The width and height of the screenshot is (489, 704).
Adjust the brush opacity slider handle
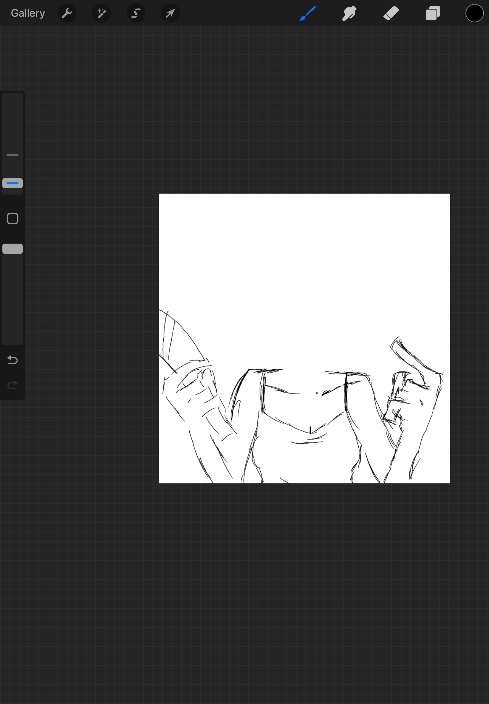pyautogui.click(x=13, y=249)
